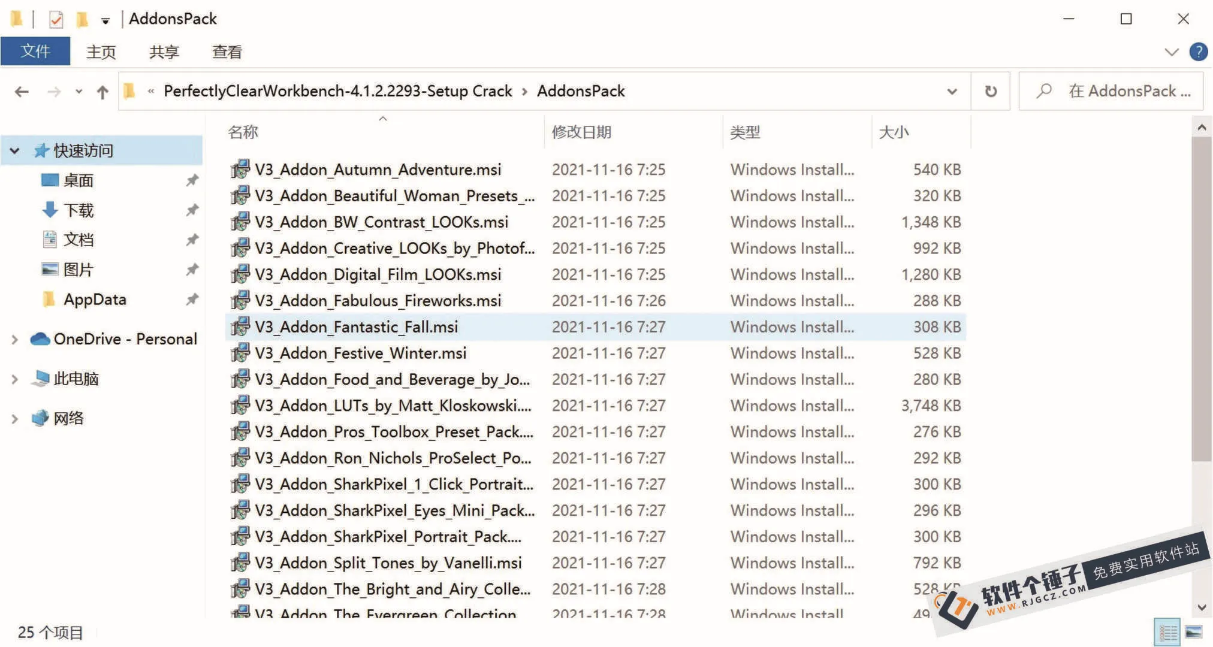Open the 文件 menu tab
Image resolution: width=1213 pixels, height=647 pixels.
tap(35, 52)
